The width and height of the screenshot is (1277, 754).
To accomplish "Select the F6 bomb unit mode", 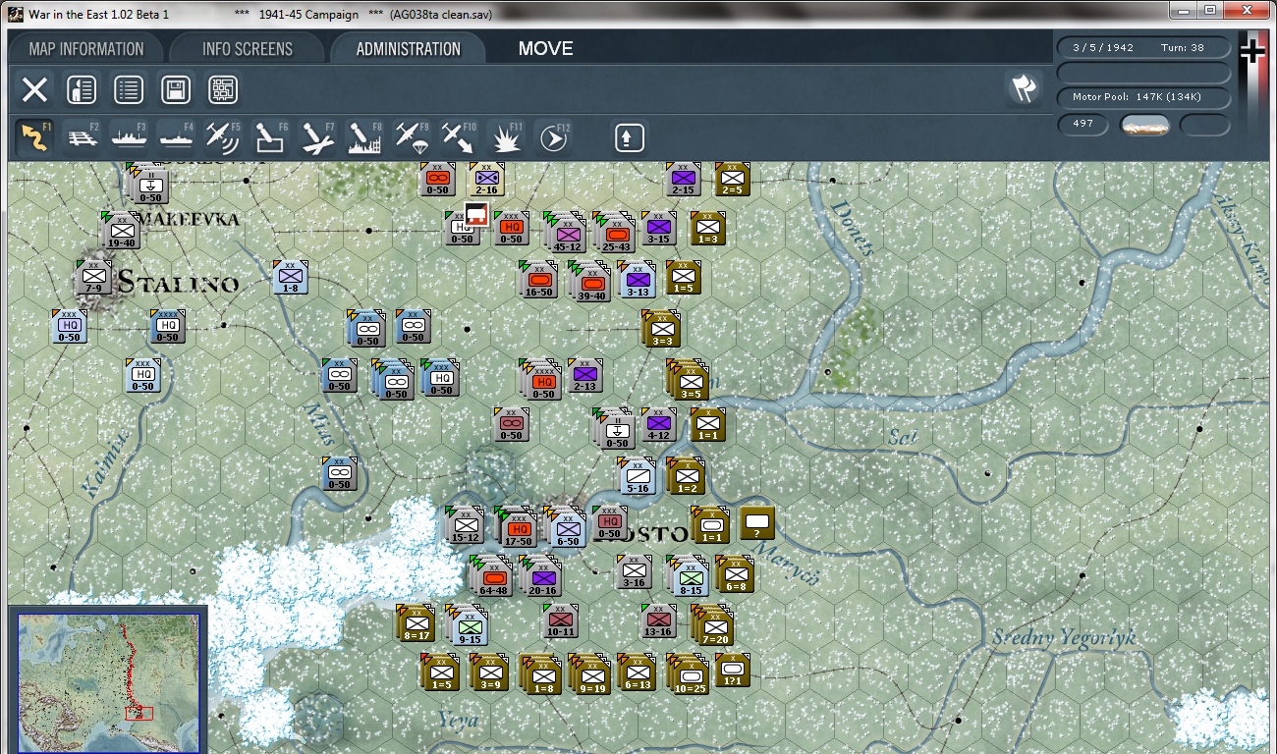I will click(x=270, y=137).
